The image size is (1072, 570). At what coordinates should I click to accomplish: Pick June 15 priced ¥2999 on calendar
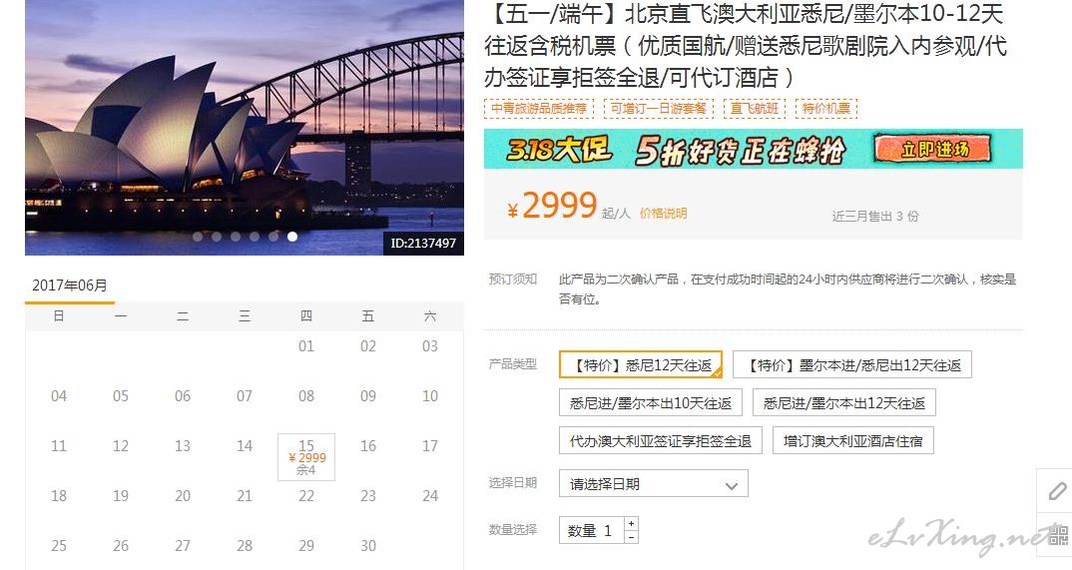coord(306,456)
